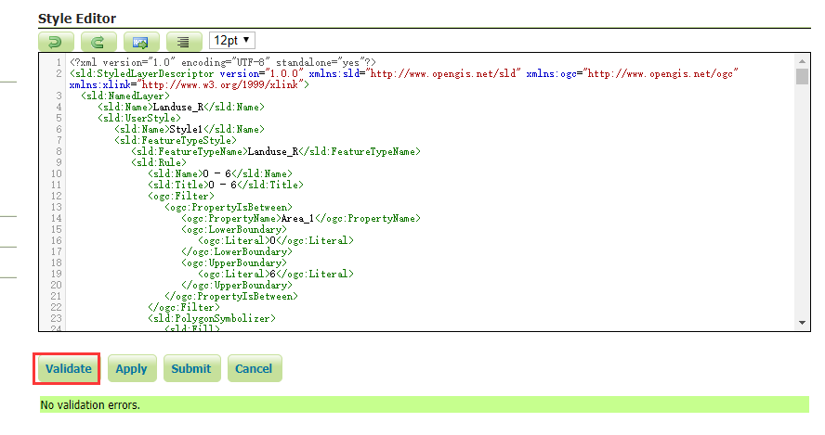The image size is (825, 435).
Task: Click the Cancel button
Action: tap(255, 369)
